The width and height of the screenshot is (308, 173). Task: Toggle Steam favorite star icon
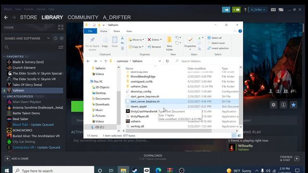point(294,105)
